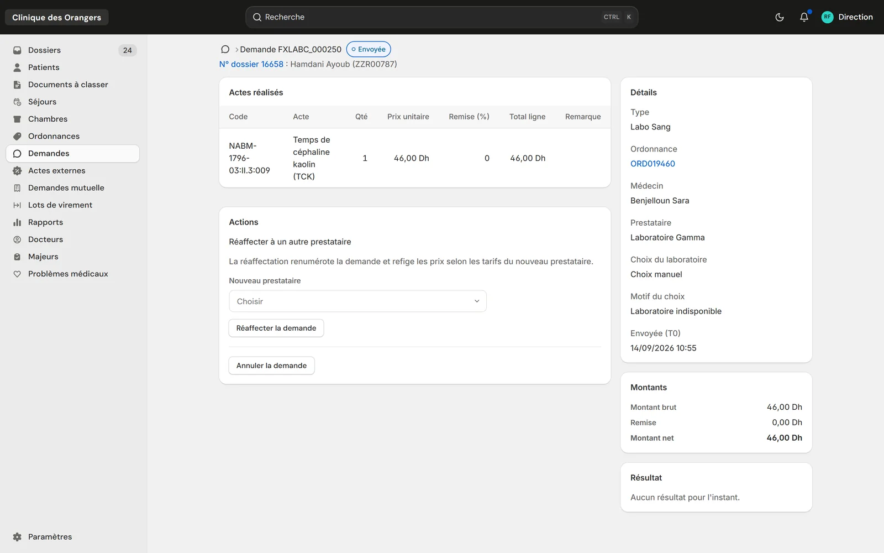Click breadcrumb chat bubble icon before Demande

click(x=225, y=49)
